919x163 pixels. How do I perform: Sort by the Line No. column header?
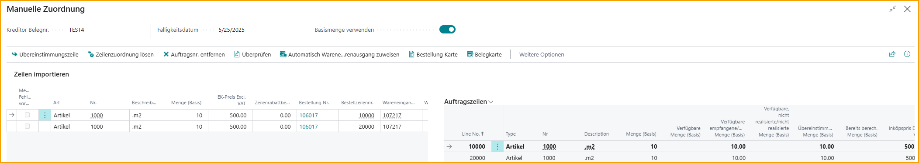(x=473, y=134)
